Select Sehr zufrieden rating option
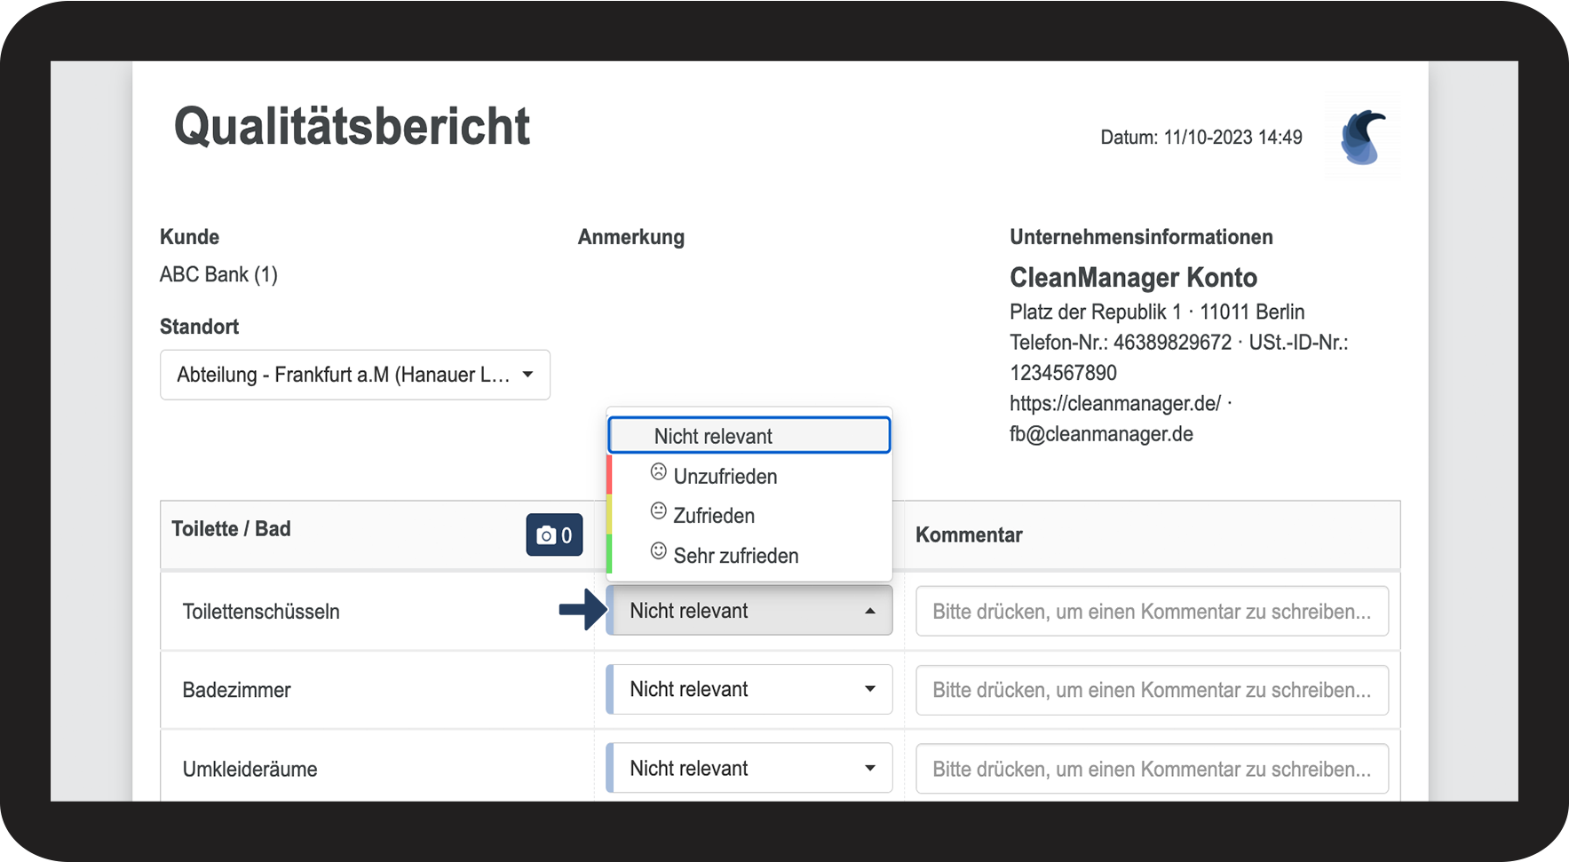 pyautogui.click(x=735, y=556)
